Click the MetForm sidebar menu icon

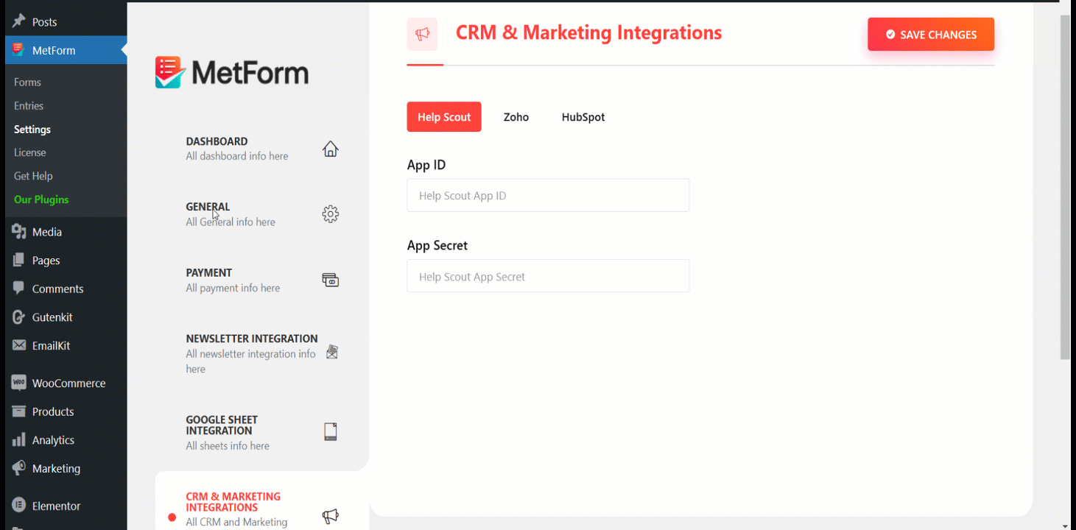pos(19,50)
